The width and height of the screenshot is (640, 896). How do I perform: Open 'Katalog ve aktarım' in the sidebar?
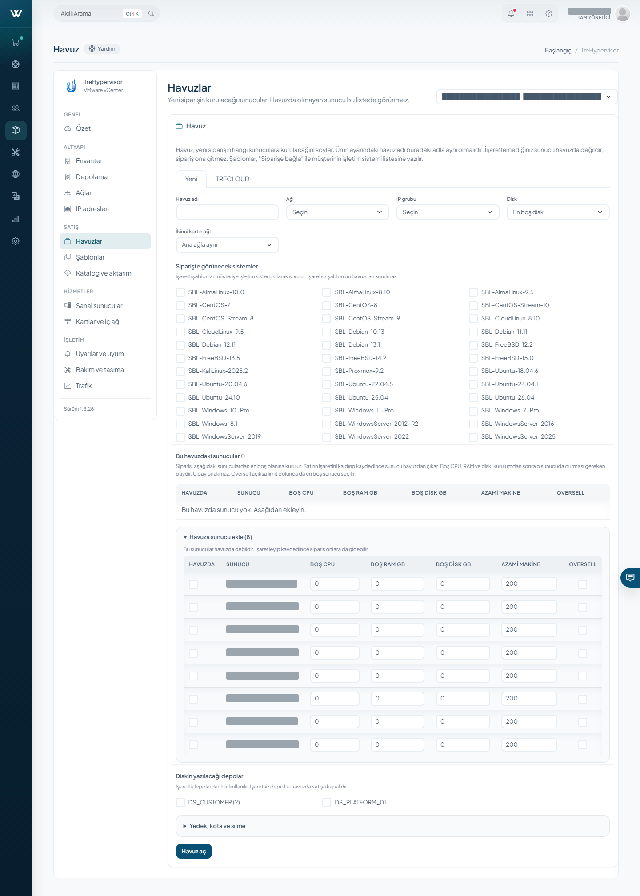click(105, 273)
